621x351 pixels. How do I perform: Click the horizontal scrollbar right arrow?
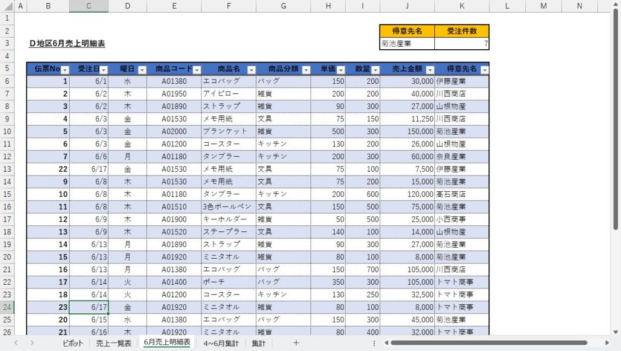pyautogui.click(x=606, y=343)
